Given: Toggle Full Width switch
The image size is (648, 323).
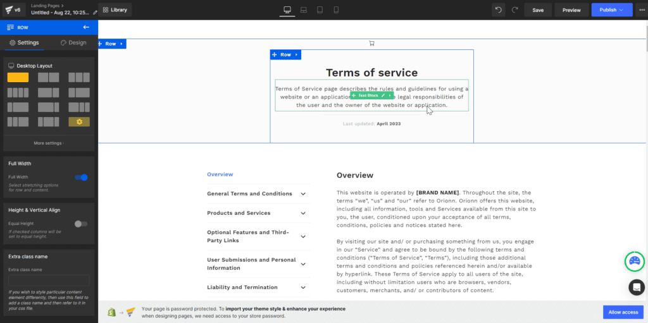Looking at the screenshot, I should click(x=81, y=177).
